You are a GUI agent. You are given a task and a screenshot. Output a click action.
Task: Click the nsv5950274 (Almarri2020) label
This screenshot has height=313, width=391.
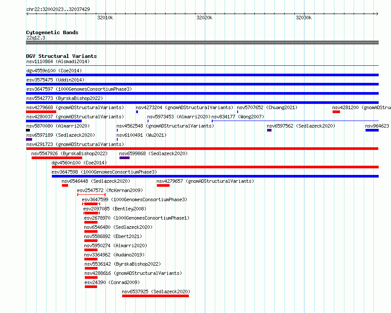pyautogui.click(x=116, y=245)
